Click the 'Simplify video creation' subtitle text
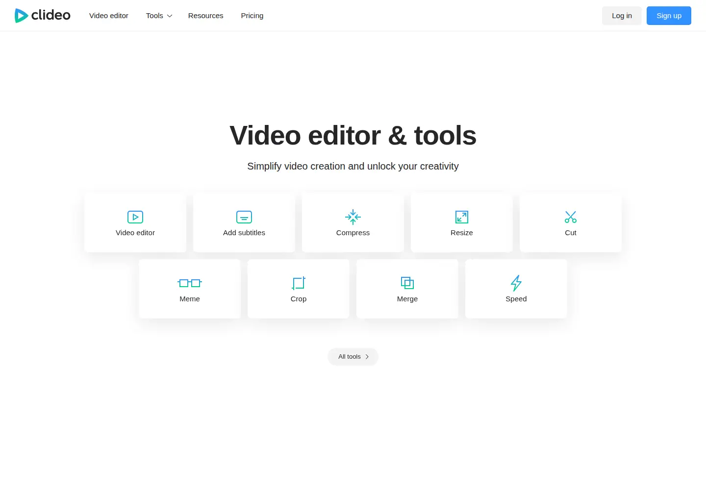This screenshot has width=706, height=490. click(x=353, y=166)
